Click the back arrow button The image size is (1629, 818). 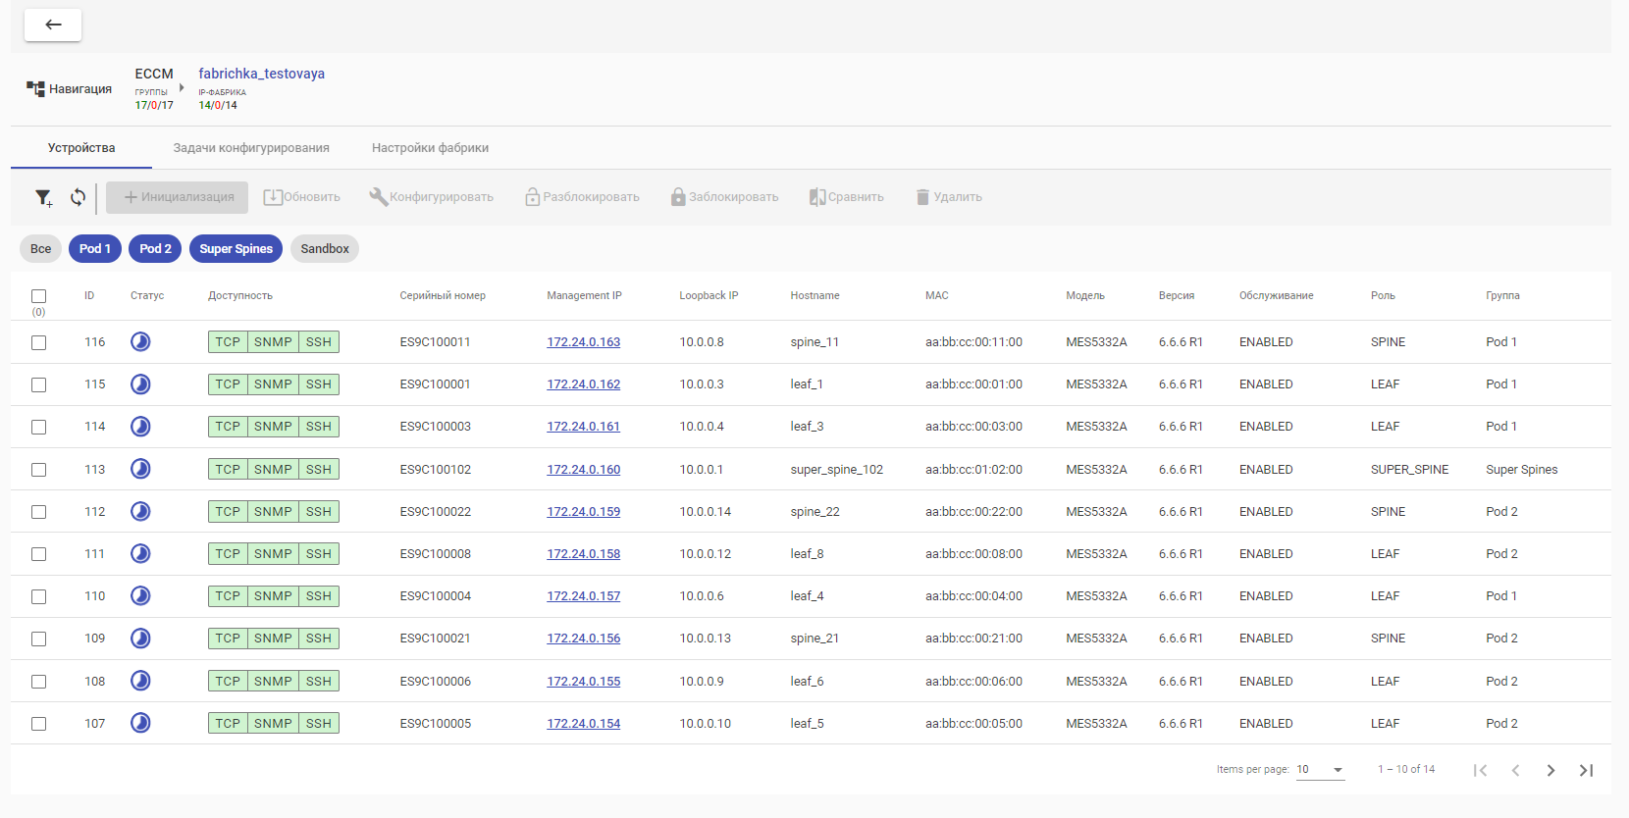point(53,25)
